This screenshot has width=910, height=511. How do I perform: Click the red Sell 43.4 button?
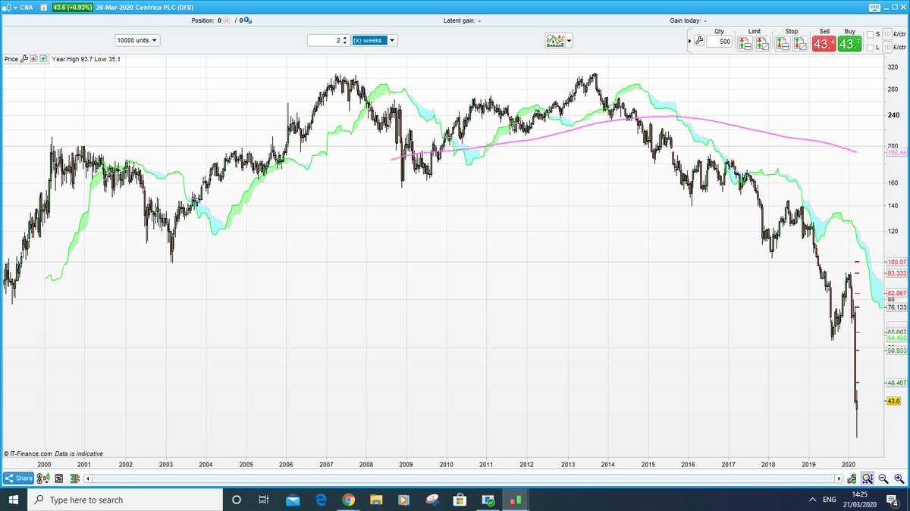coord(824,43)
